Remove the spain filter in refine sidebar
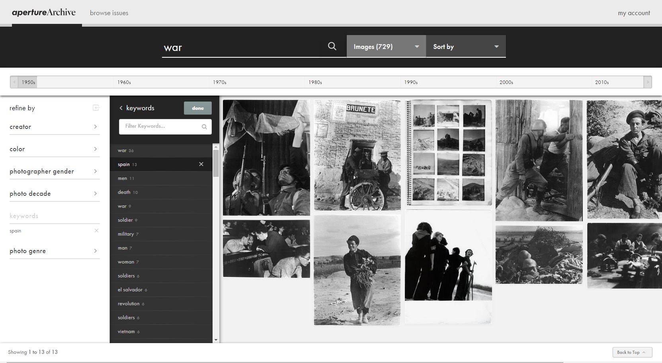 coord(96,231)
